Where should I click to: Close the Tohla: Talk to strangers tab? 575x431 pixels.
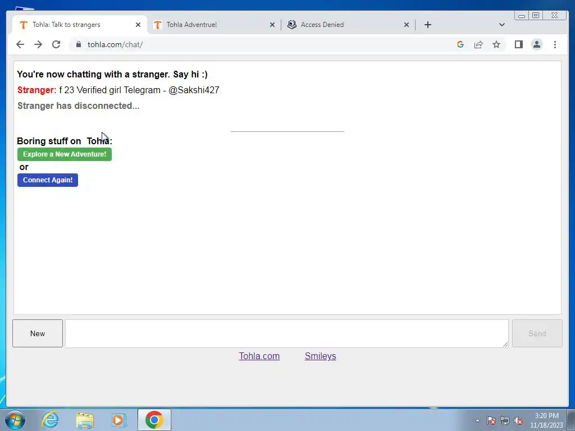coord(138,25)
